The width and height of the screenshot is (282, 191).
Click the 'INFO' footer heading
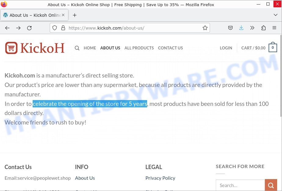pyautogui.click(x=82, y=167)
